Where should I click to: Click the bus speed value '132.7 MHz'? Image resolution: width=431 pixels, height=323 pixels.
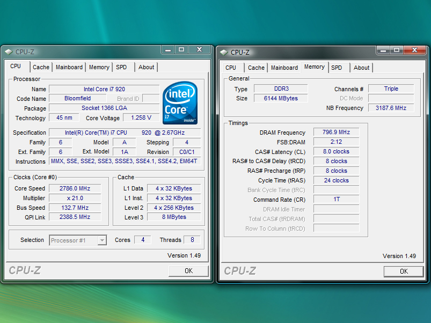point(75,208)
